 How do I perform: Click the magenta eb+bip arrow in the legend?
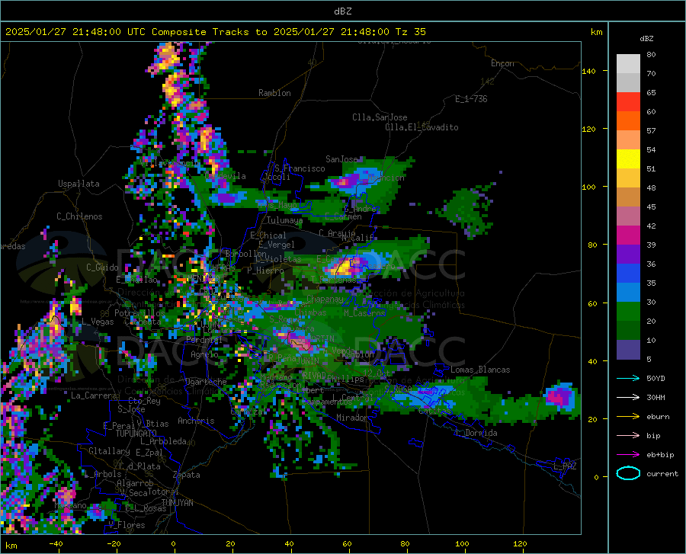[628, 454]
